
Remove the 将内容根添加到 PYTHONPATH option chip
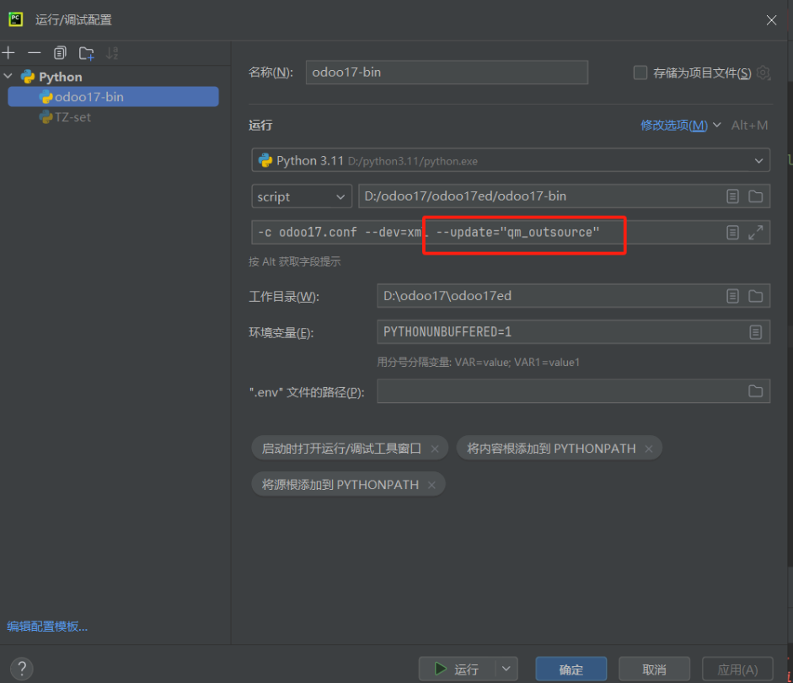648,449
